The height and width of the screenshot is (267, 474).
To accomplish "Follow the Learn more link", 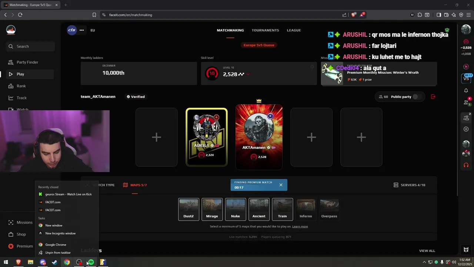I will click(x=300, y=227).
